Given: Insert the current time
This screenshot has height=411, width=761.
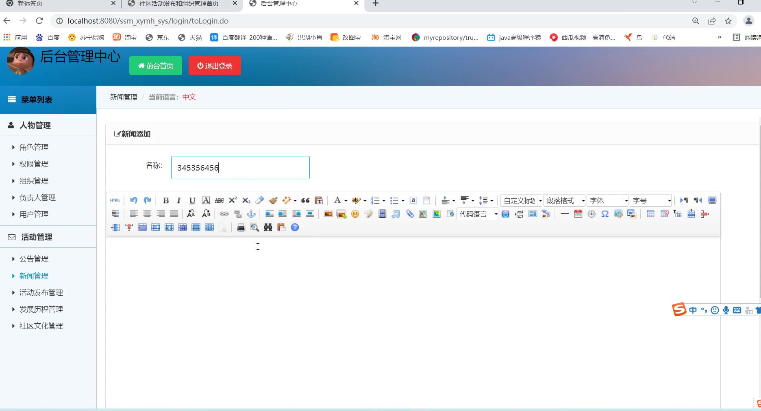Looking at the screenshot, I should coord(591,214).
